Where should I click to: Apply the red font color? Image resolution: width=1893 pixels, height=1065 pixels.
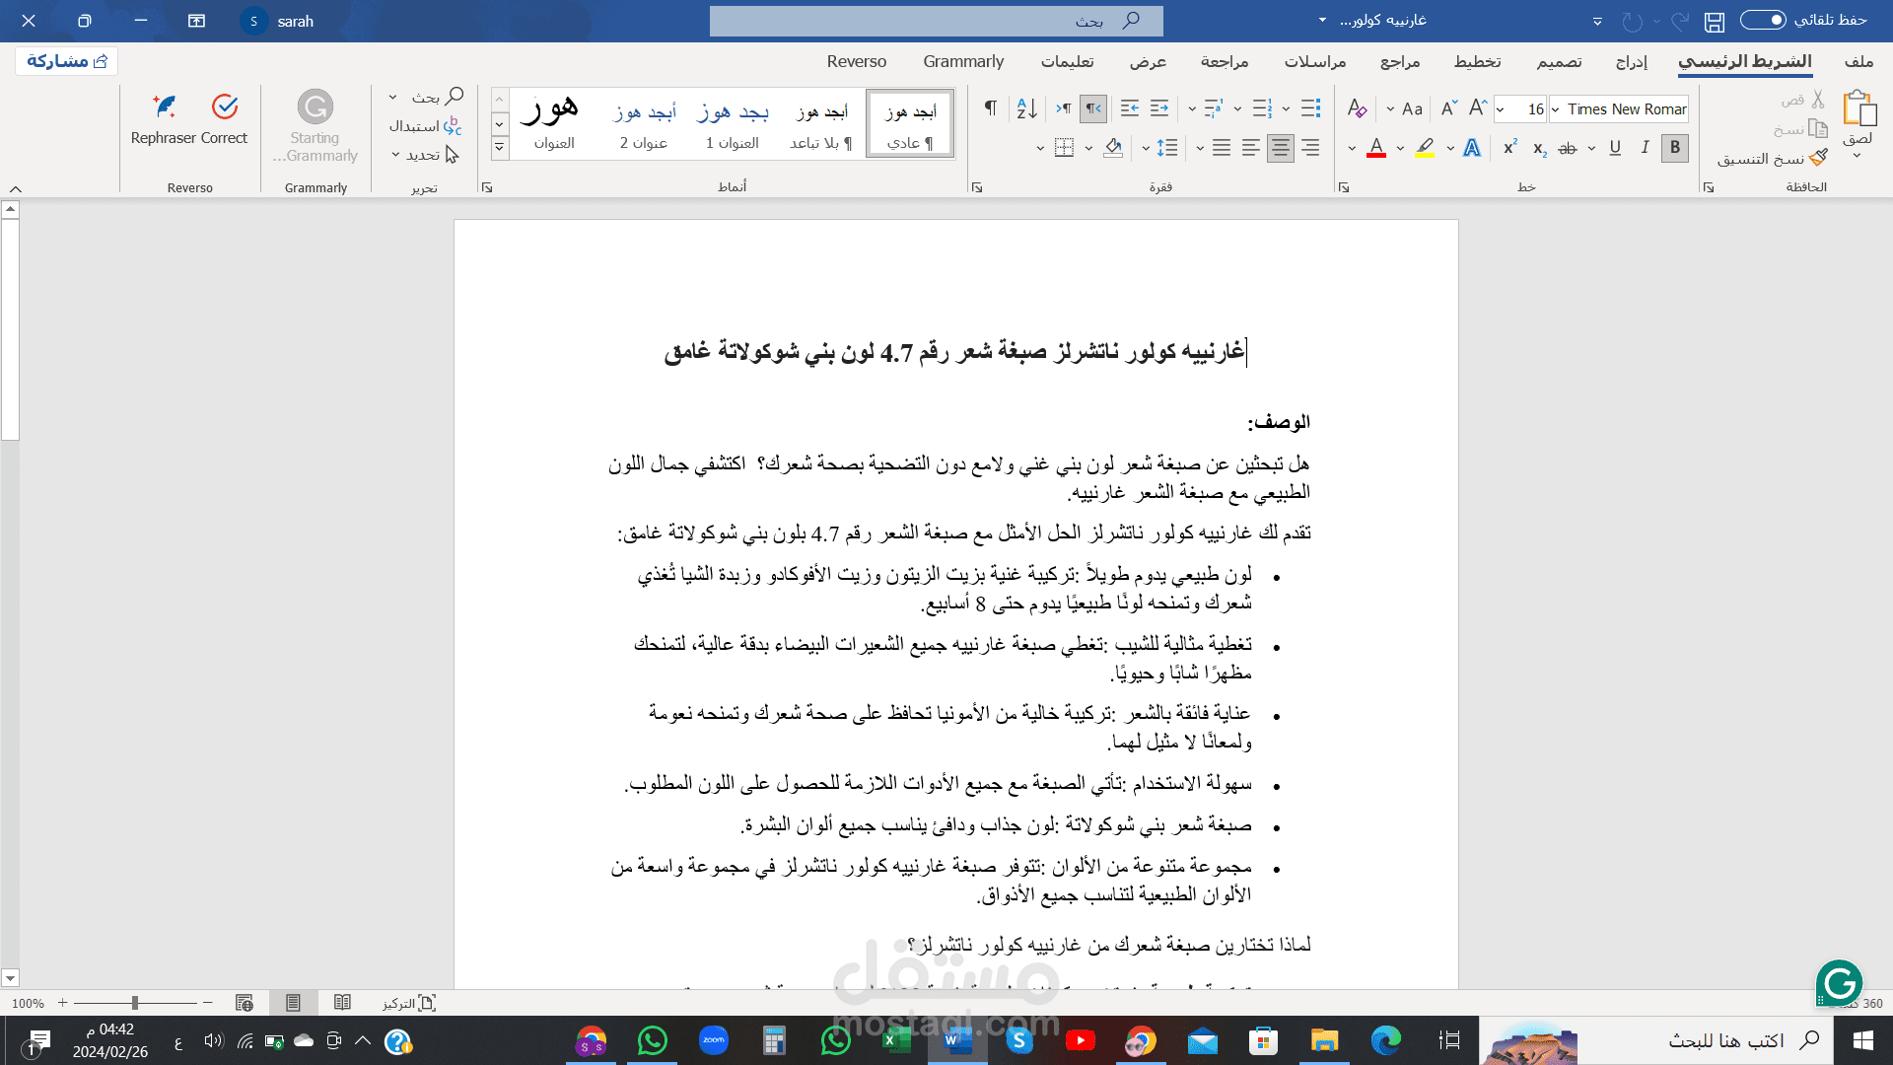(x=1376, y=148)
